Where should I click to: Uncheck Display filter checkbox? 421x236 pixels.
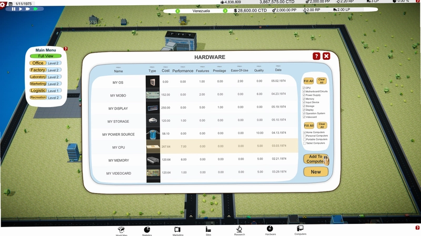[x=304, y=110]
